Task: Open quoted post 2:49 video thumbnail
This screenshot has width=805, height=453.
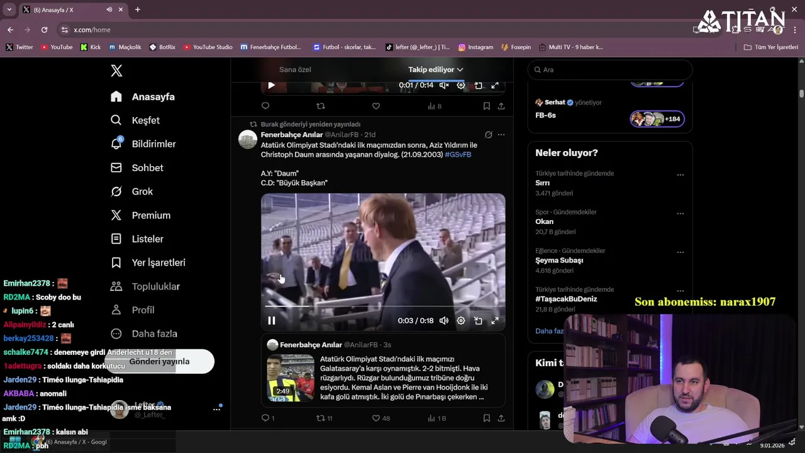Action: click(291, 378)
